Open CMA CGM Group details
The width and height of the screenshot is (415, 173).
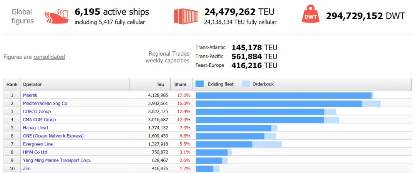[39, 120]
